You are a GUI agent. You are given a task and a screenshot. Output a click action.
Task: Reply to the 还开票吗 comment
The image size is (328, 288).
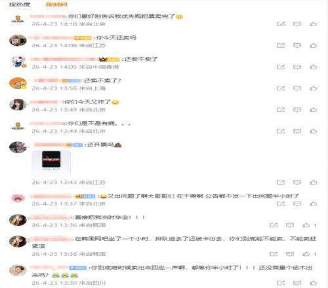point(297,182)
